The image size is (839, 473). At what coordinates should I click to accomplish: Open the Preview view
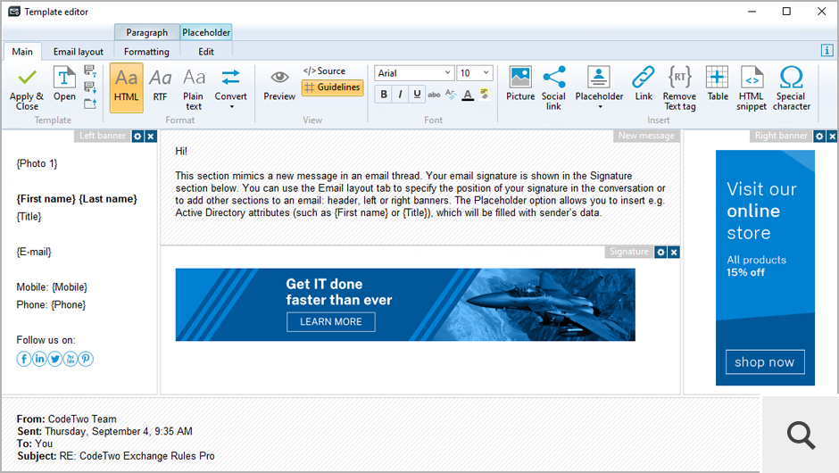pyautogui.click(x=279, y=86)
